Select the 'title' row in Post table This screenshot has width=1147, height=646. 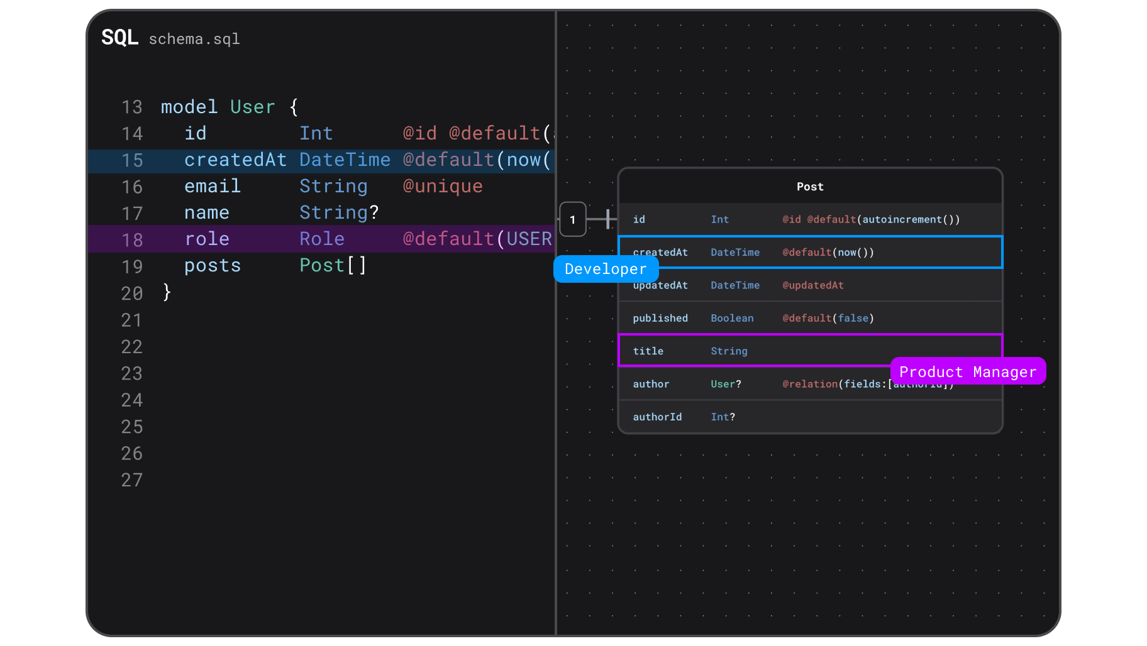pos(810,351)
